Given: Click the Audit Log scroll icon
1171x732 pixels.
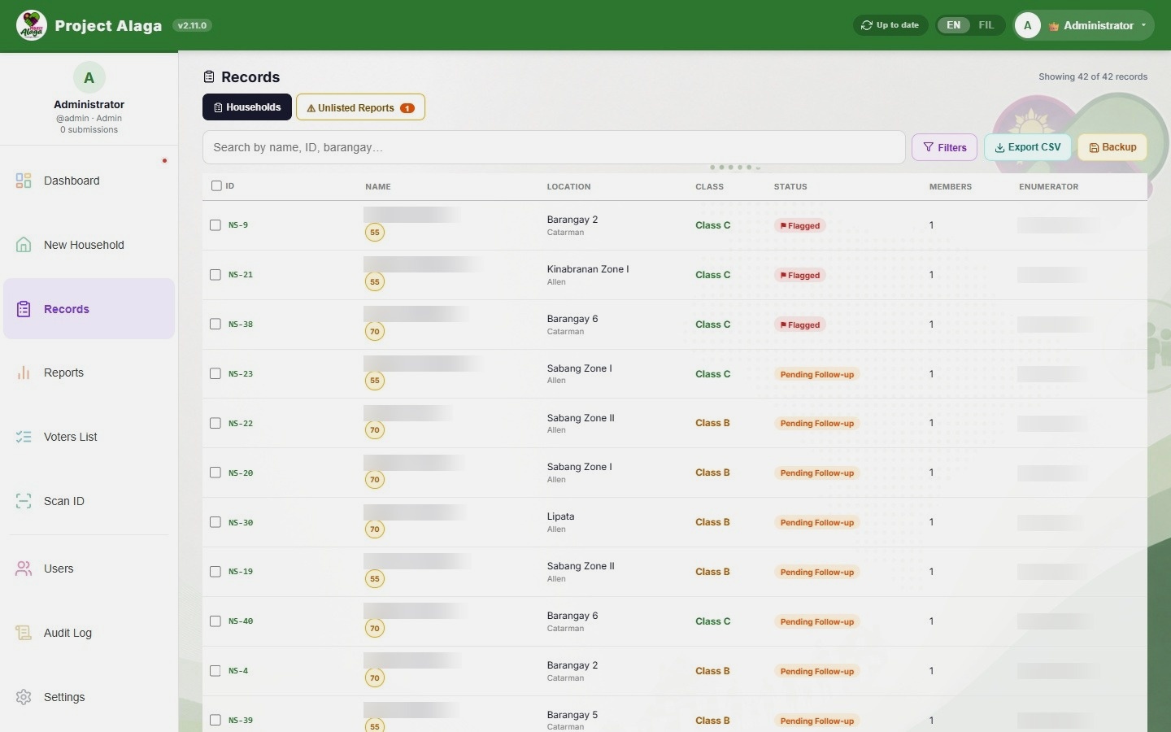Looking at the screenshot, I should point(24,633).
